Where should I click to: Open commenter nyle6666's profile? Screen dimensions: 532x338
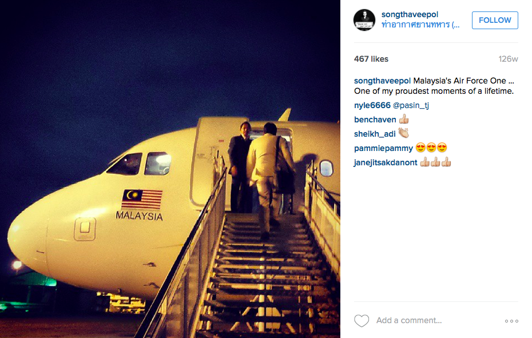pyautogui.click(x=372, y=105)
